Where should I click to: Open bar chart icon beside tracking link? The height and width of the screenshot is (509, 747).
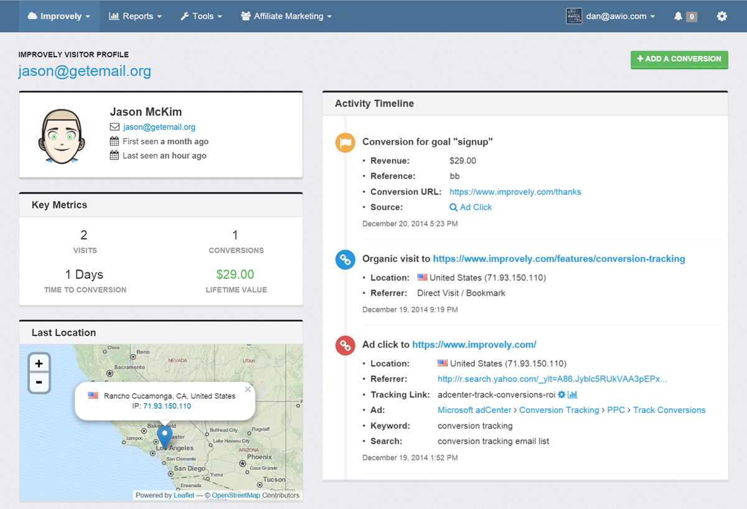573,395
